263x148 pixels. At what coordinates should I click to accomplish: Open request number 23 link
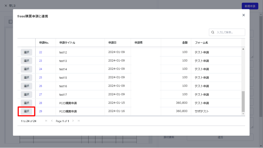pos(41,61)
